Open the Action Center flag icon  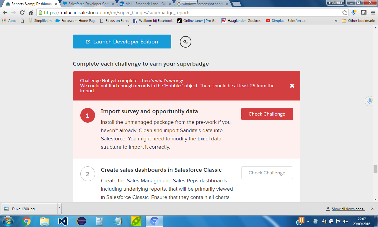[x=338, y=221]
